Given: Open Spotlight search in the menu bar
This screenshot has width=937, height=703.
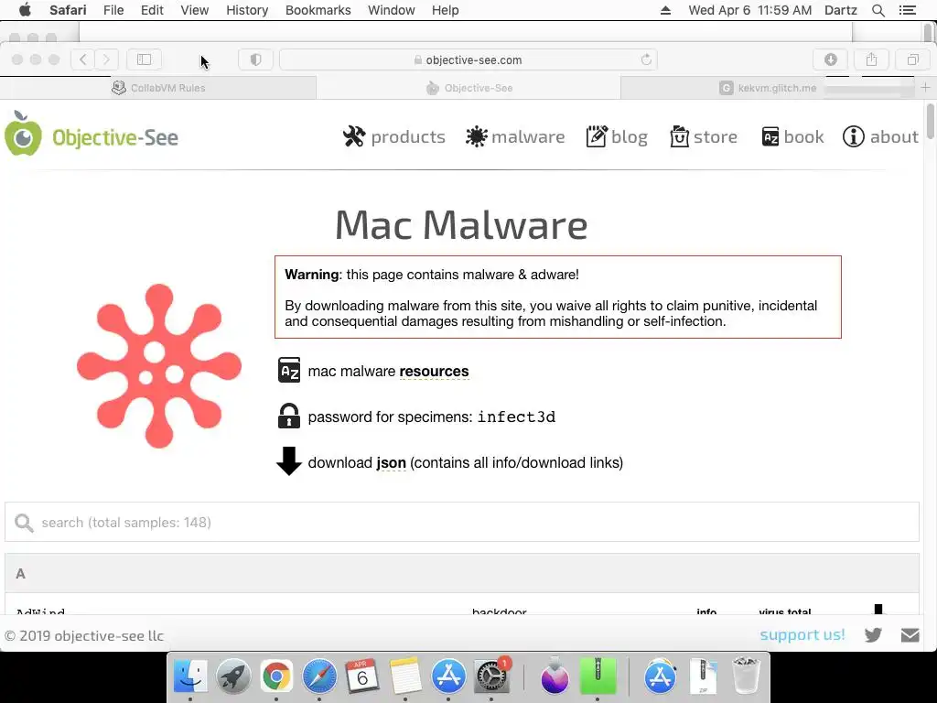Looking at the screenshot, I should [878, 10].
